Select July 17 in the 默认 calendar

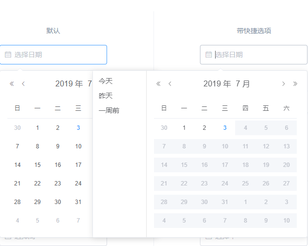coord(78,165)
